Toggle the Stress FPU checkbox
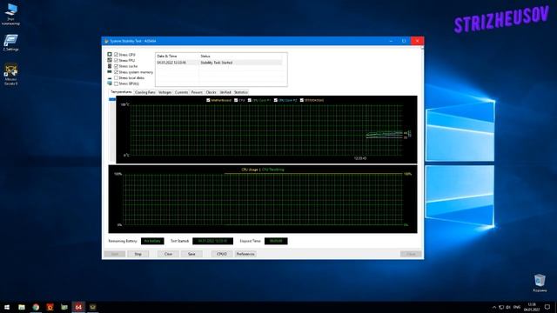This screenshot has width=557, height=313. pos(116,60)
